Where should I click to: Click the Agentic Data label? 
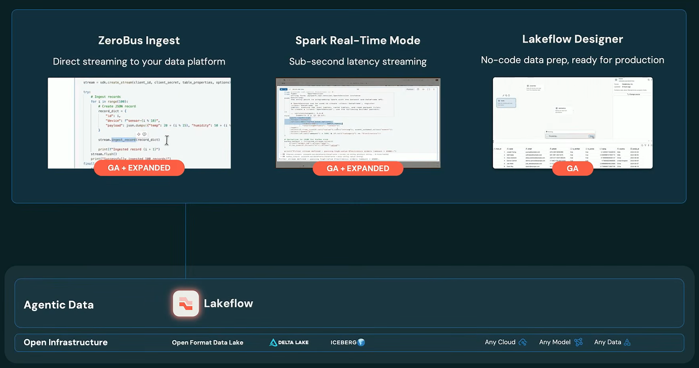pyautogui.click(x=59, y=305)
